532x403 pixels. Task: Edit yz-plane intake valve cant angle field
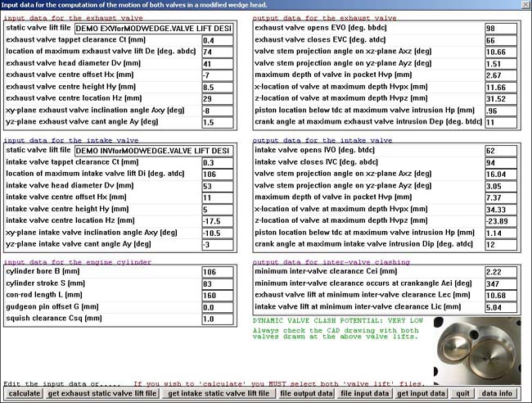coord(218,244)
